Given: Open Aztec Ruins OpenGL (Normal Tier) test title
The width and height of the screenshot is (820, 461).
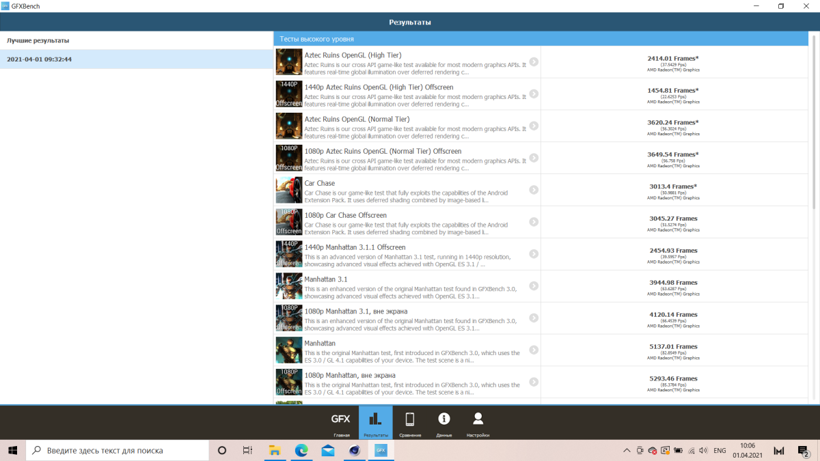Looking at the screenshot, I should tap(357, 120).
